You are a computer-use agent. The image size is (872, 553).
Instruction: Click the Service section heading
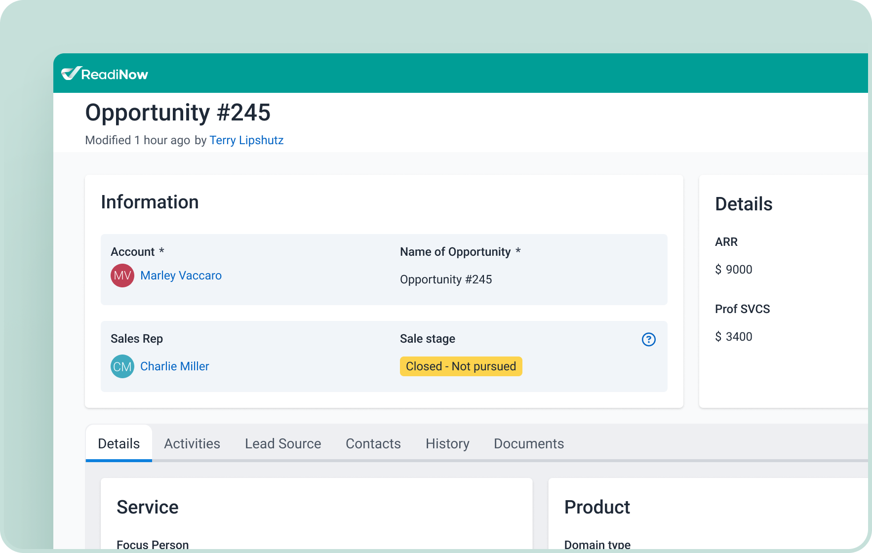[148, 507]
